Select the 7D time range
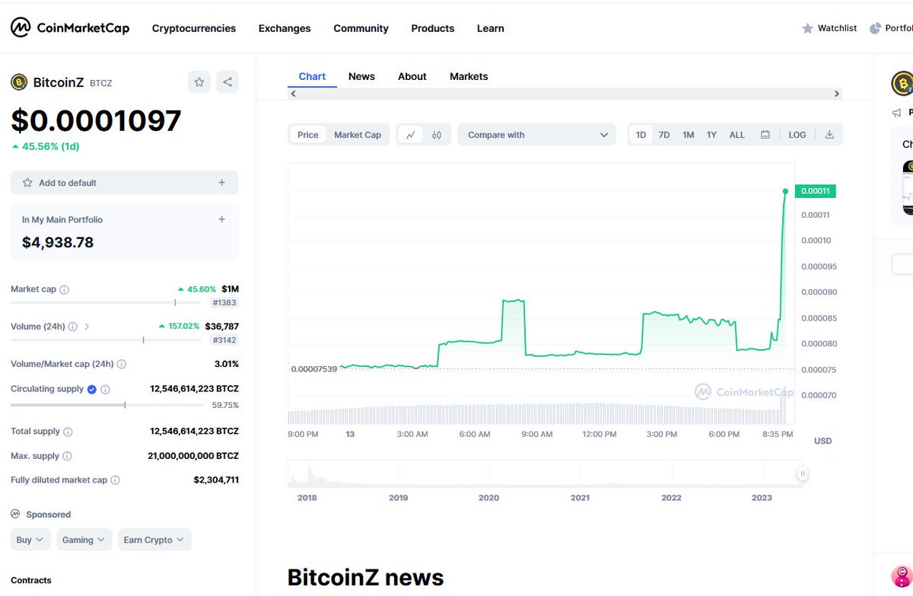The height and width of the screenshot is (596, 913). pos(664,135)
